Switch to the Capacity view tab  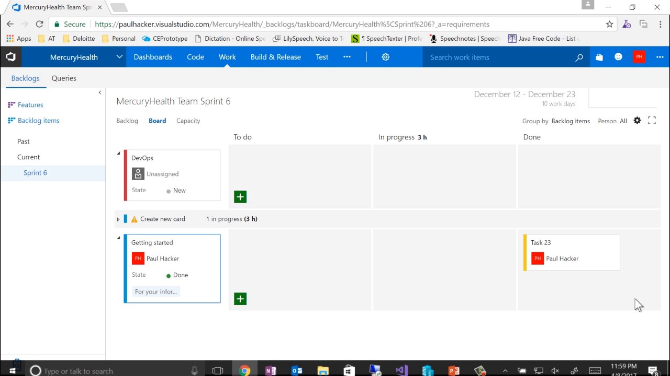pyautogui.click(x=188, y=121)
